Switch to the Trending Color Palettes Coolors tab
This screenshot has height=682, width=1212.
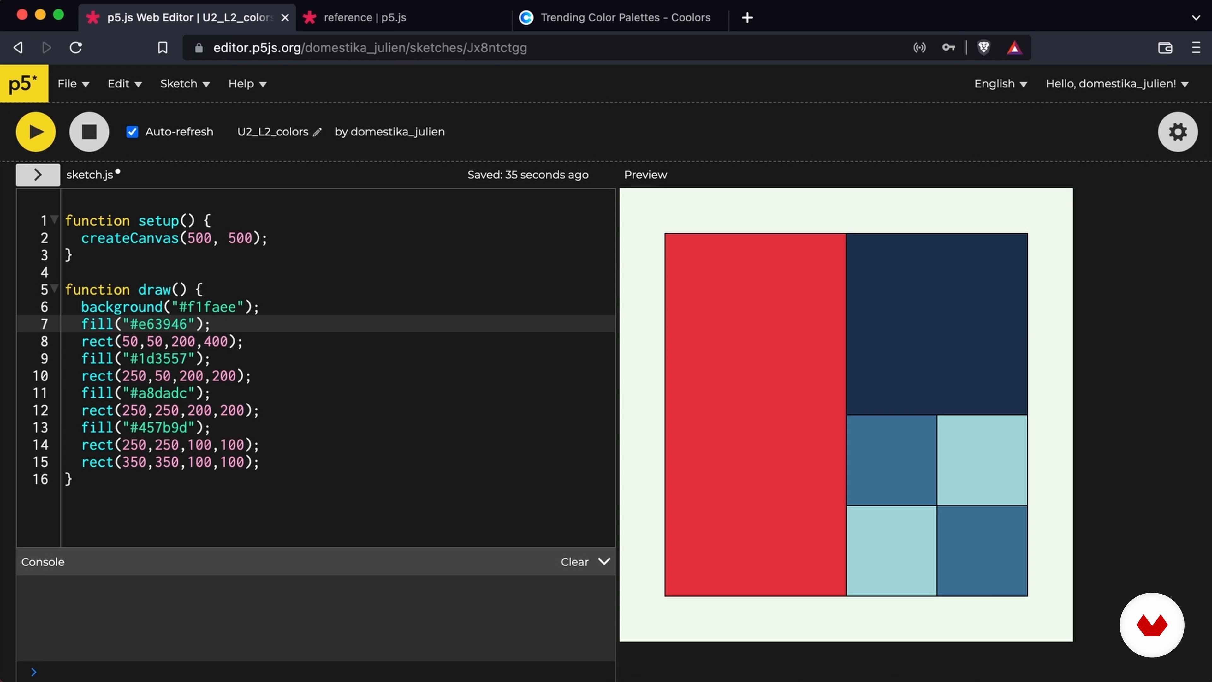coord(620,18)
